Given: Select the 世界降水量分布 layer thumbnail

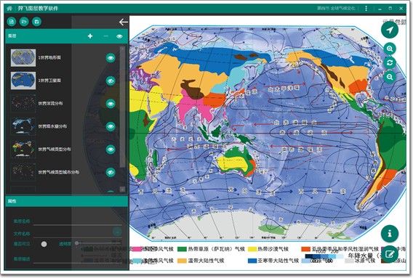Looking at the screenshot, I should 23,126.
